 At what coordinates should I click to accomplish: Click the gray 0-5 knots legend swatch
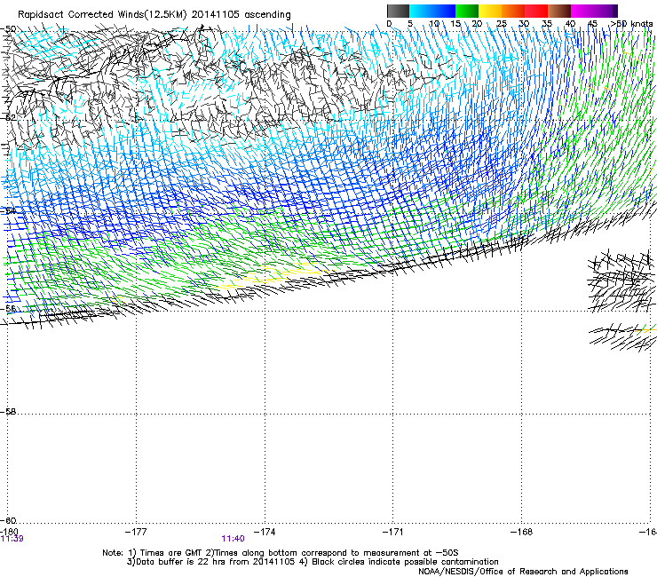[398, 11]
